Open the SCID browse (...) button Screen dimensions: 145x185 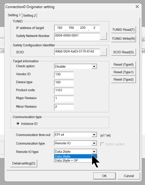click(x=103, y=52)
